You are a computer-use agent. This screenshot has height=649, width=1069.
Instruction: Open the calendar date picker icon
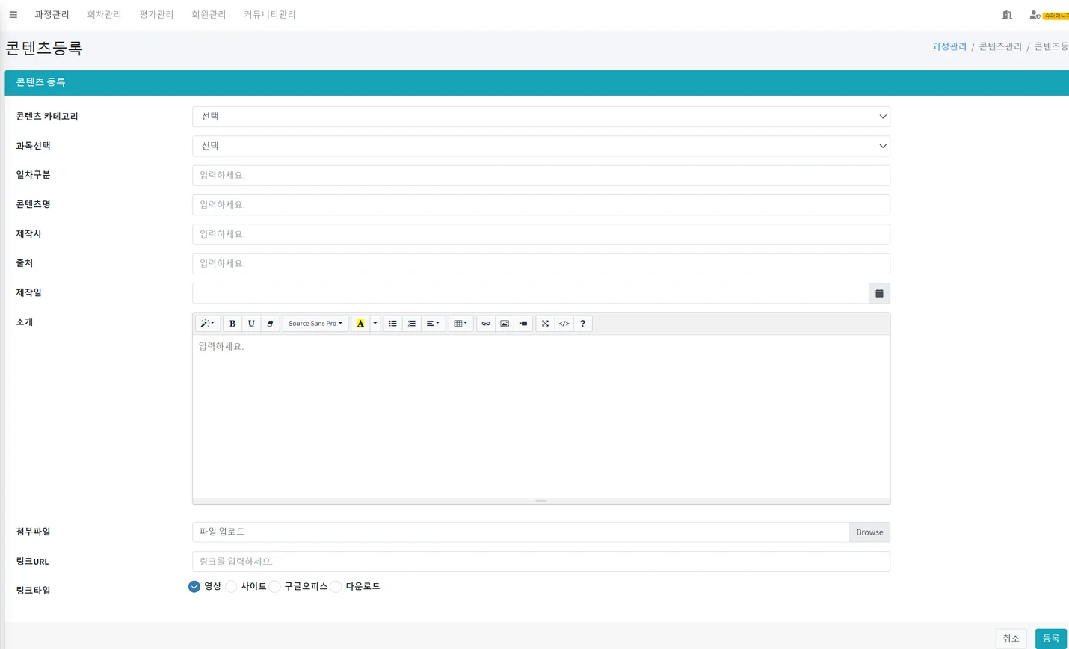click(879, 293)
